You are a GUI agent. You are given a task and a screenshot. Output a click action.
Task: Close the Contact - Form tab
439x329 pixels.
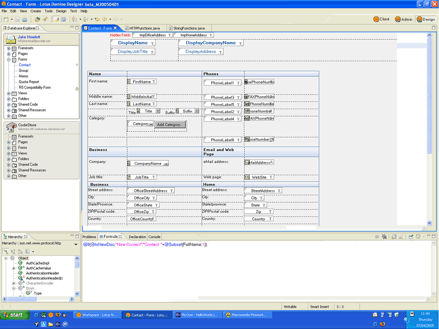(115, 28)
